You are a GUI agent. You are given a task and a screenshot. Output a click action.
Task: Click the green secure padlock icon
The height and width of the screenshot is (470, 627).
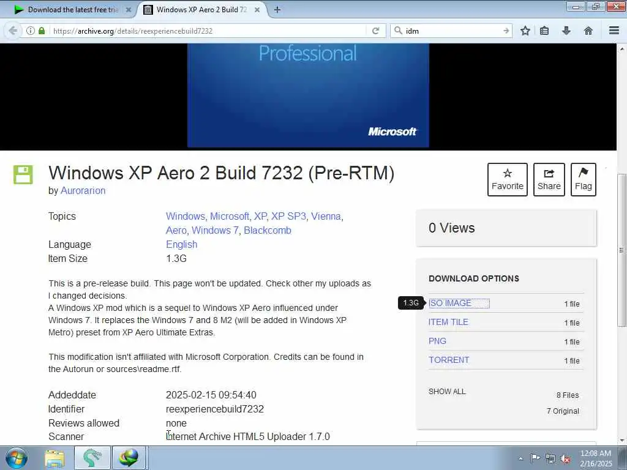(42, 31)
